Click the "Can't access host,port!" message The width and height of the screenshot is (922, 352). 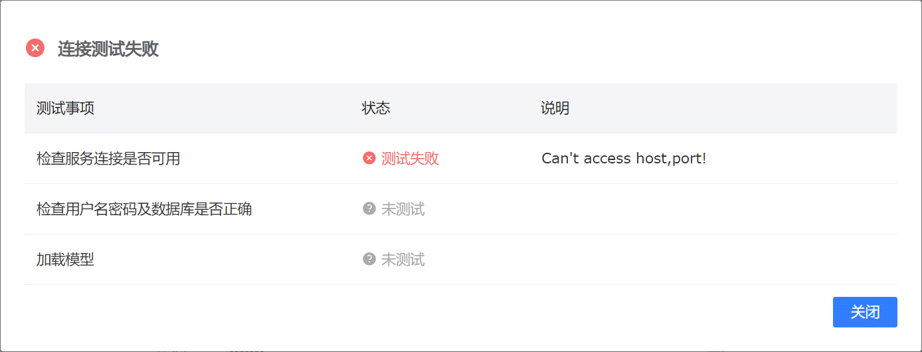click(x=624, y=159)
